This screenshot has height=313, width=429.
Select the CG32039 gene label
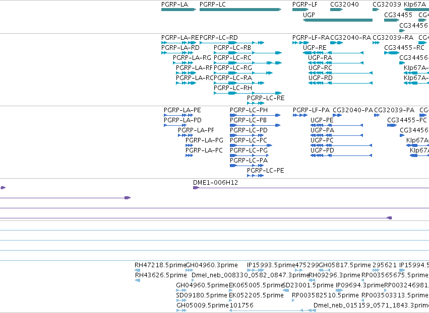click(x=387, y=5)
